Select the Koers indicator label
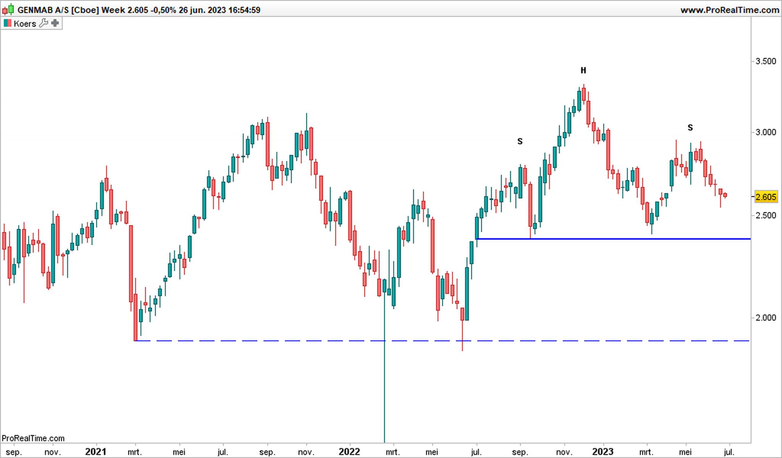 click(25, 24)
